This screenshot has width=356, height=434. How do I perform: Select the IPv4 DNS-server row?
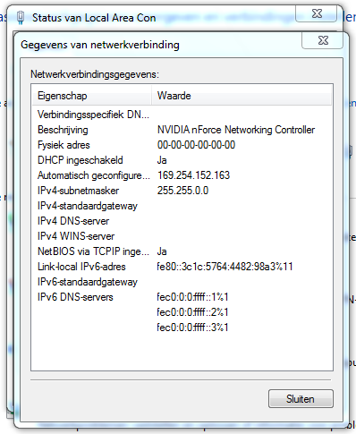(182, 221)
